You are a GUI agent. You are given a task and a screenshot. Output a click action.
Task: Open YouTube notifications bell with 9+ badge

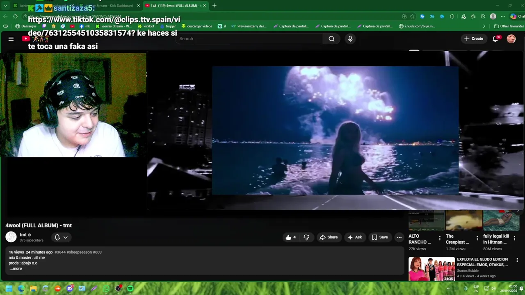[x=495, y=39]
